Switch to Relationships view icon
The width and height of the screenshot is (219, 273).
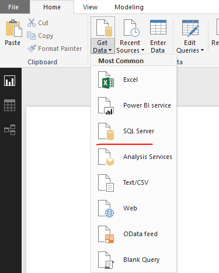click(x=9, y=130)
